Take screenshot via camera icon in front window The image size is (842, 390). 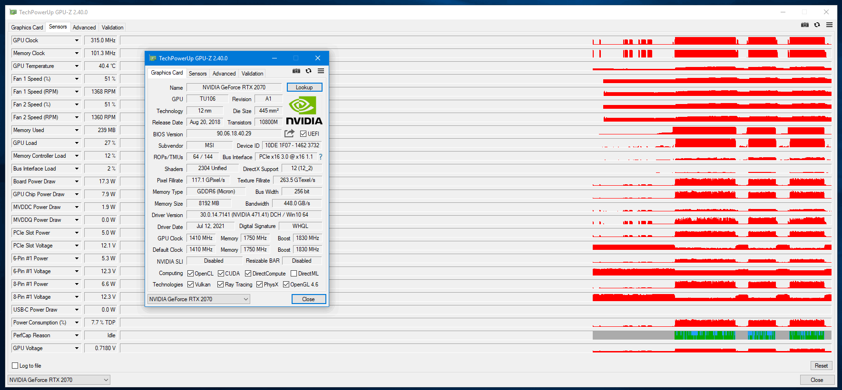coord(296,71)
